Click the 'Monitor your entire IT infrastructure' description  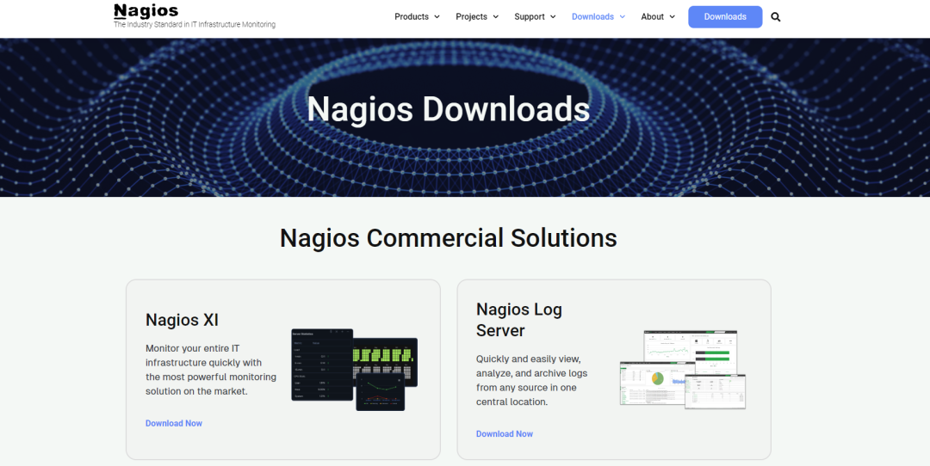tap(211, 370)
